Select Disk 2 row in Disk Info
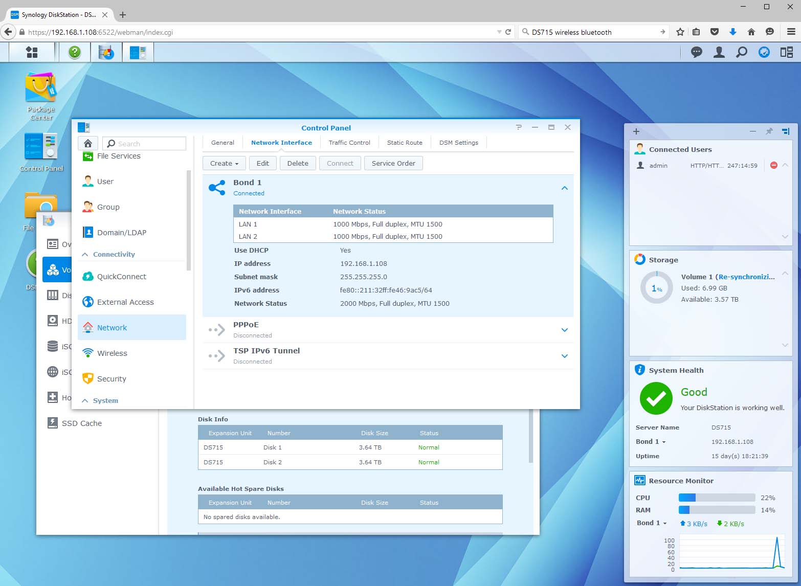 pyautogui.click(x=350, y=462)
